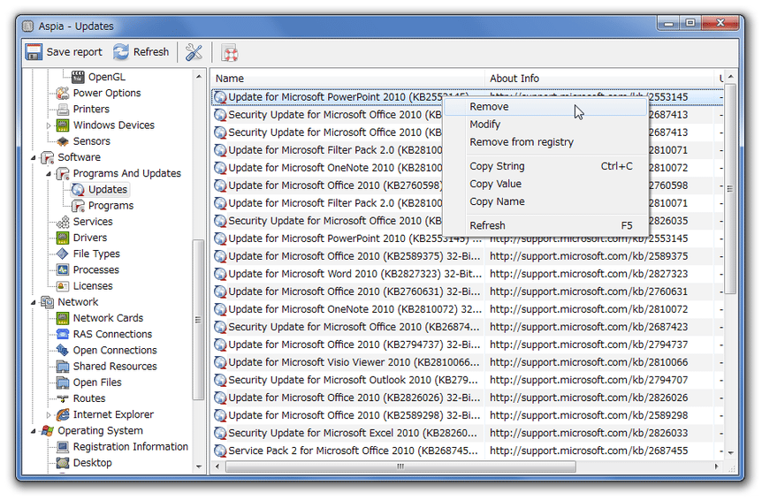Select Security Update for Microsoft Excel 2010 row
This screenshot has width=762, height=500.
467,433
